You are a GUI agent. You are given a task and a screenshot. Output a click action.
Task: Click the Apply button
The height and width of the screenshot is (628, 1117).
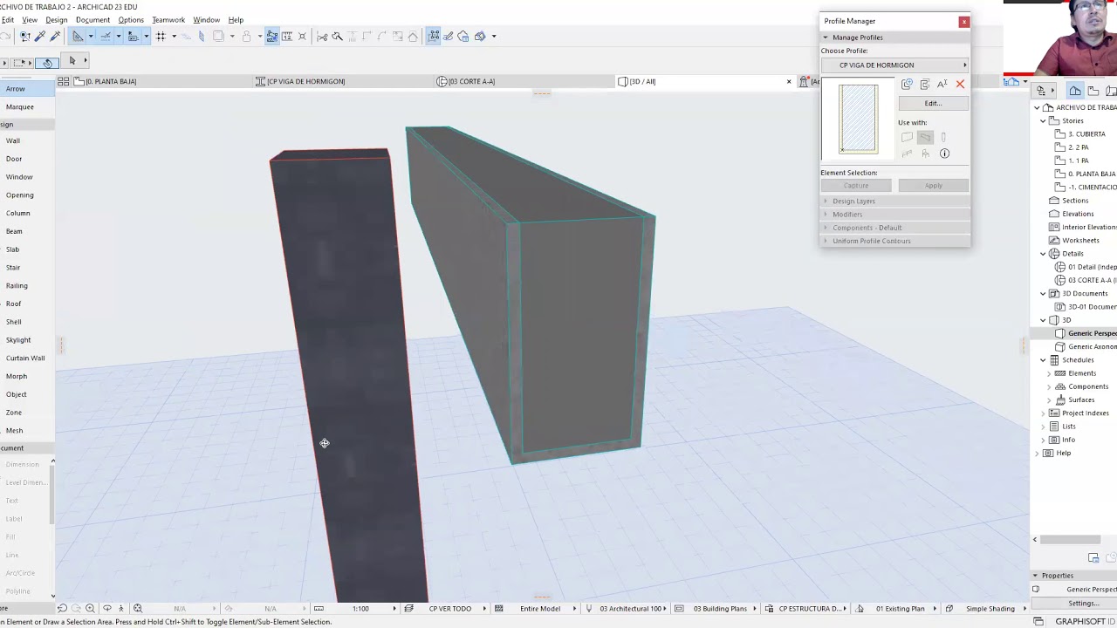click(x=933, y=186)
